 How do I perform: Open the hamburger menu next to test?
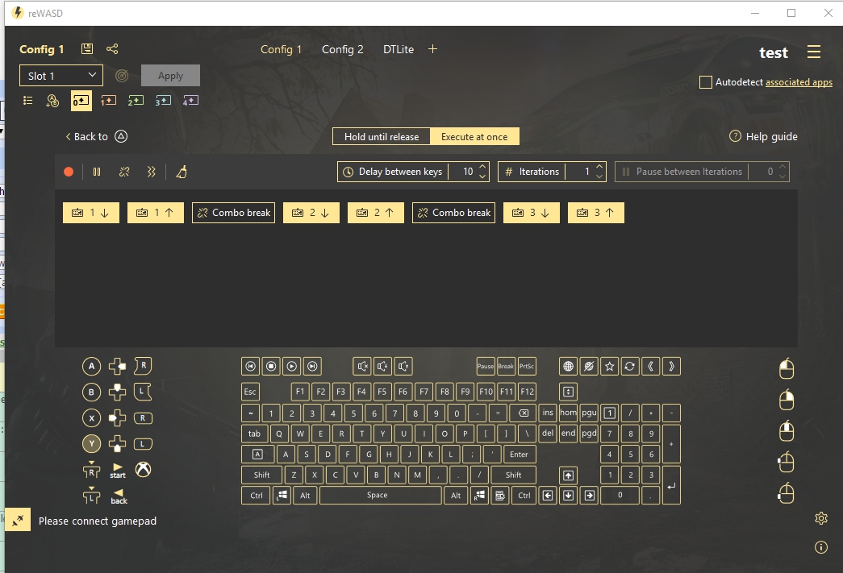pyautogui.click(x=813, y=52)
